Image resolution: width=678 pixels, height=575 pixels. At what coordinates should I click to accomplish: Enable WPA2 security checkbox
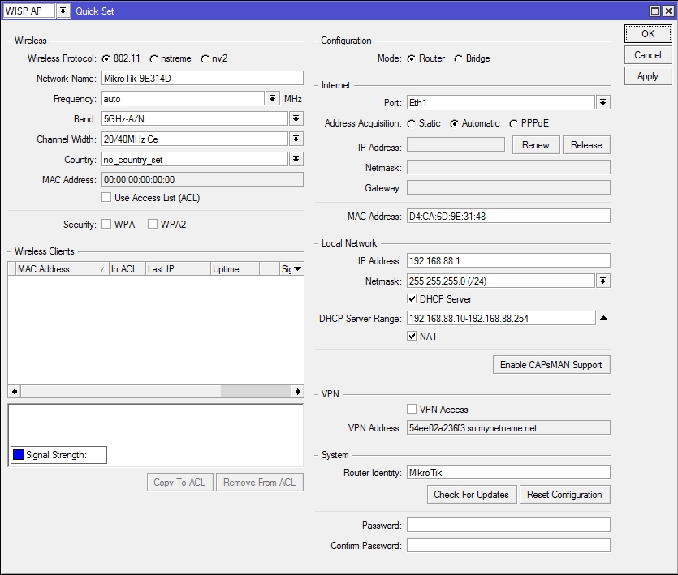[x=153, y=225]
